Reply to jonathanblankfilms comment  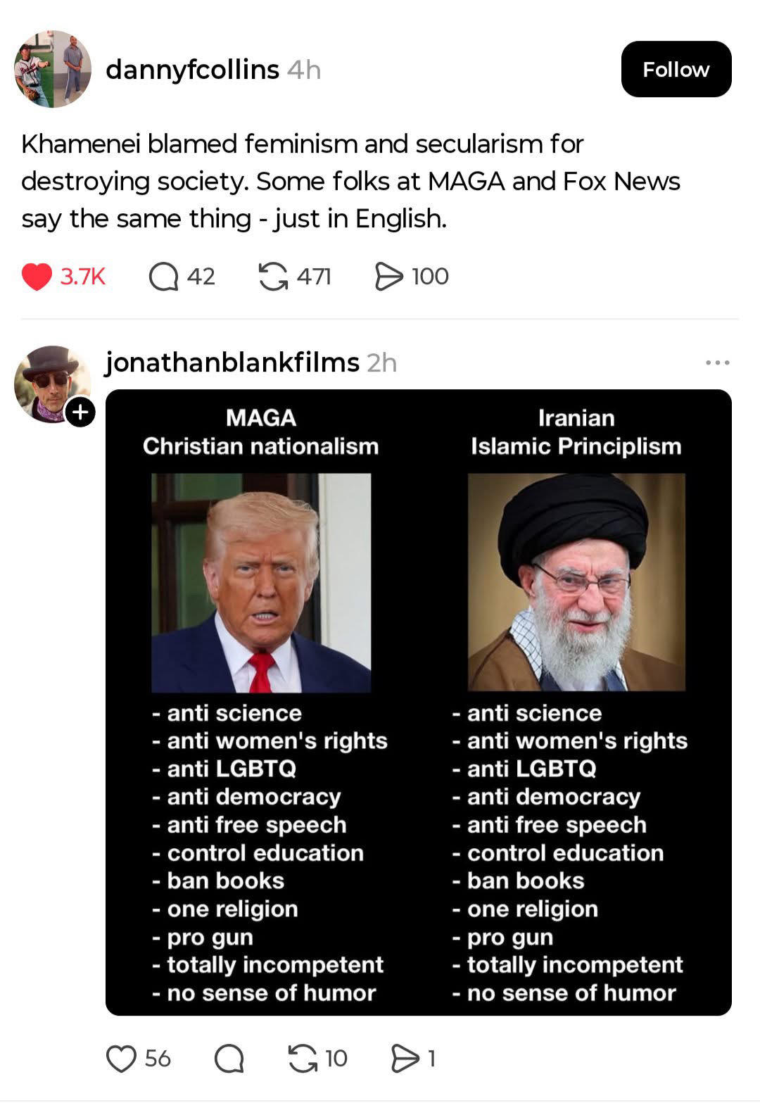(229, 1058)
